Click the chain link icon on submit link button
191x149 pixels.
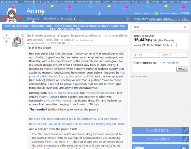pos(186,131)
